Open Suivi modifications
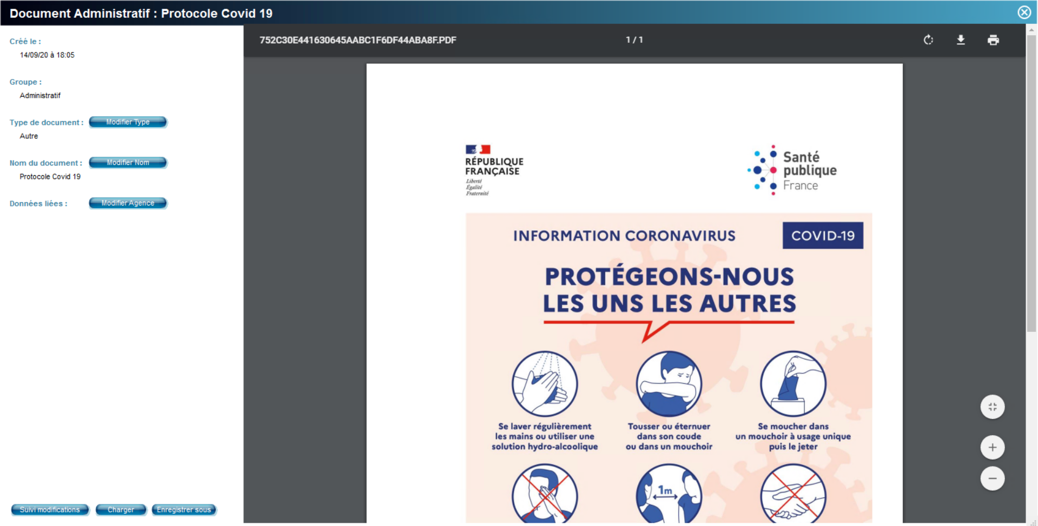 (50, 510)
